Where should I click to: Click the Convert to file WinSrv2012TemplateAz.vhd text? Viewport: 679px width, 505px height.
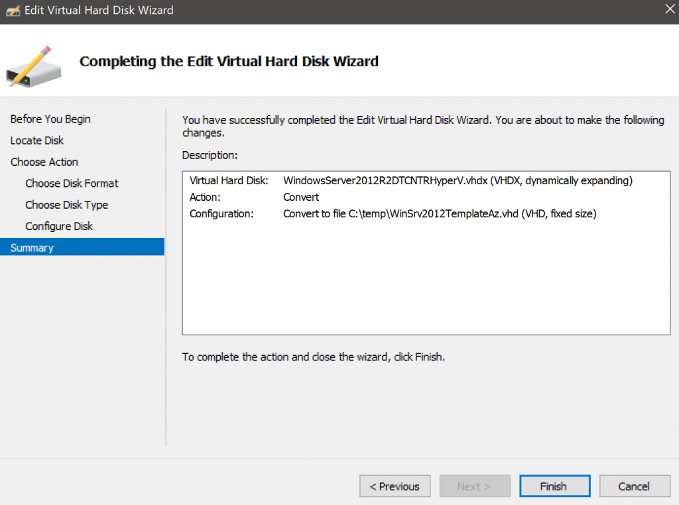click(440, 214)
